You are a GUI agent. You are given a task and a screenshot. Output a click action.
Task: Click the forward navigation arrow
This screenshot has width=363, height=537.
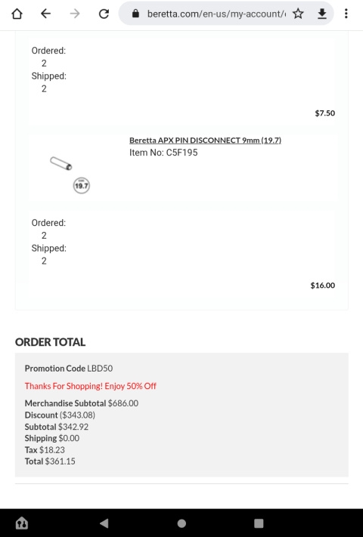click(x=74, y=14)
